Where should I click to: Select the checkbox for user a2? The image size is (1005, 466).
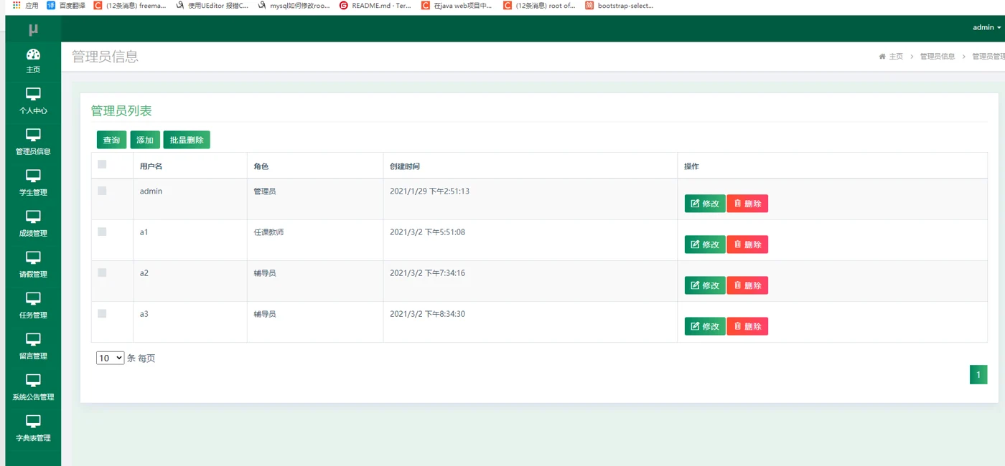point(102,272)
